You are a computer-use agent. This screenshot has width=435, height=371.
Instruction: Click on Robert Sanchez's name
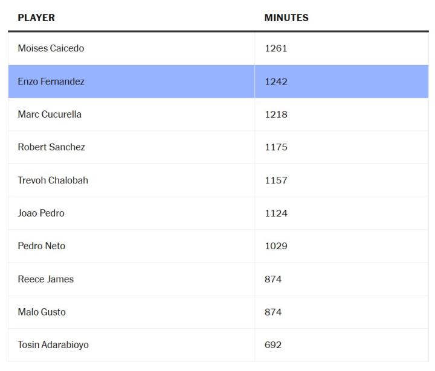(51, 147)
